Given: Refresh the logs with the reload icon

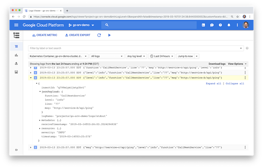Looking at the screenshot, I should click(x=99, y=35).
